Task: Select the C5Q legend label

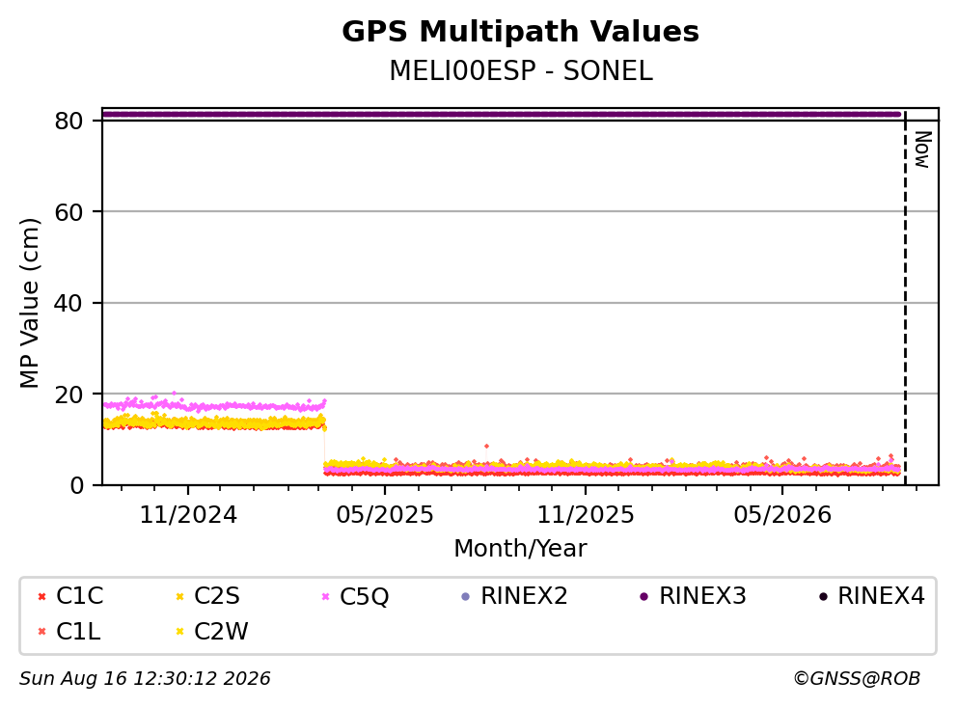Action: [x=364, y=597]
